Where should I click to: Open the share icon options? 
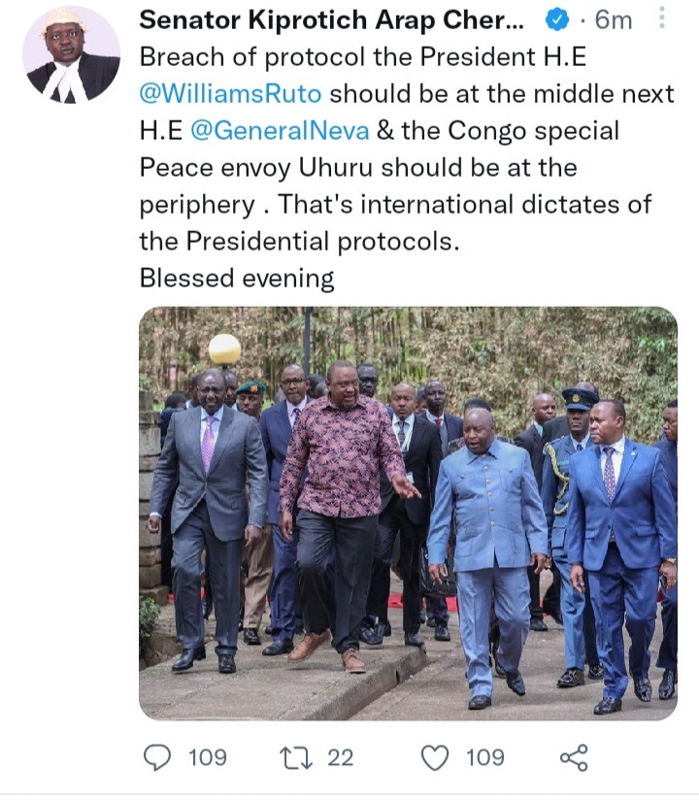[x=574, y=757]
